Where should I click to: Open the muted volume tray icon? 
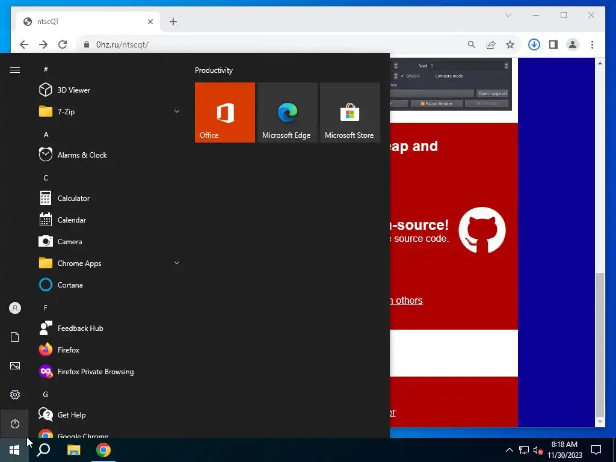coord(538,450)
